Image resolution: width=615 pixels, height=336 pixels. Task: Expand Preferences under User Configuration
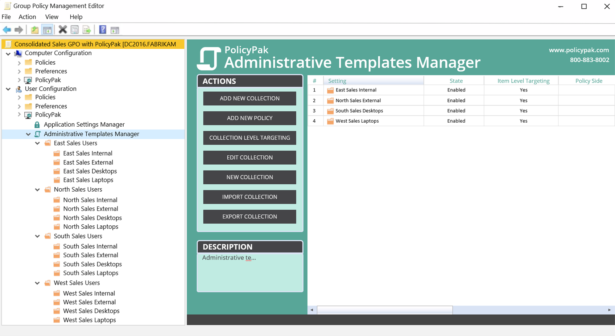coord(19,106)
